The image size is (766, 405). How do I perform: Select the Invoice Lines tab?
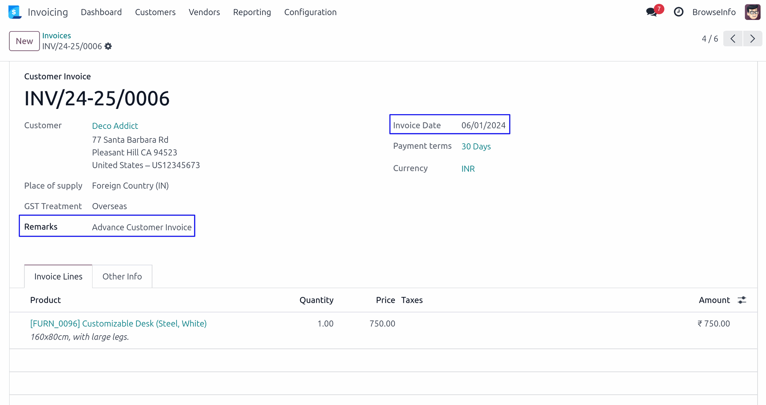tap(58, 277)
